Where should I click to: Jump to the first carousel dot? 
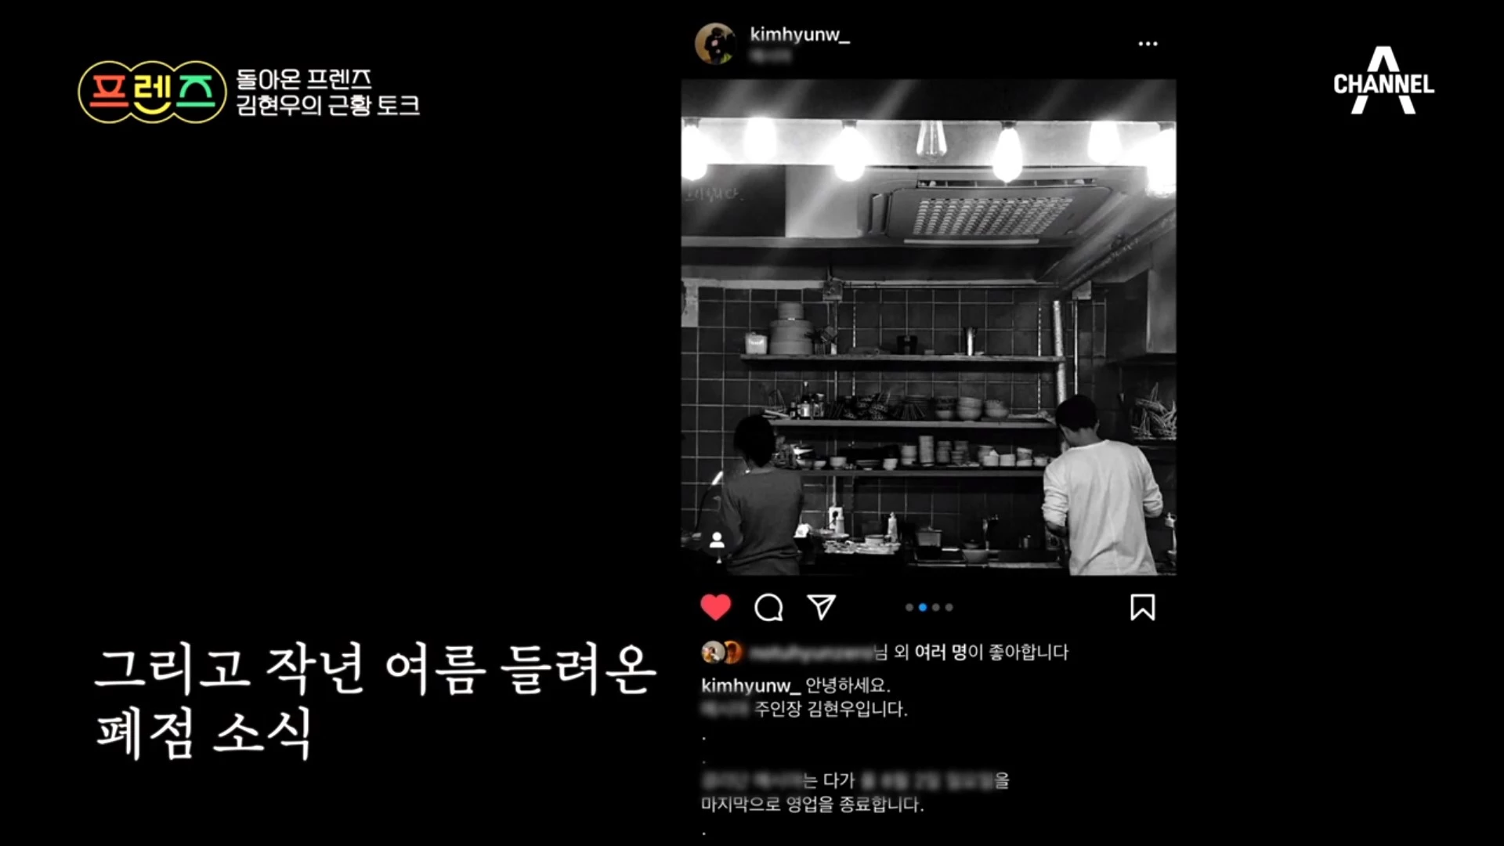(x=909, y=607)
